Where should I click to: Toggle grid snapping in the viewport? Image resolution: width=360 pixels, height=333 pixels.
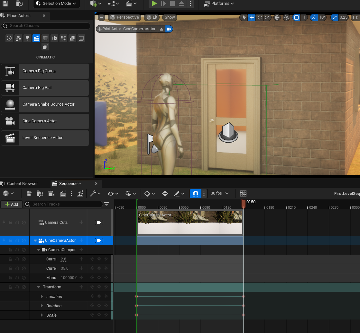coord(296,18)
